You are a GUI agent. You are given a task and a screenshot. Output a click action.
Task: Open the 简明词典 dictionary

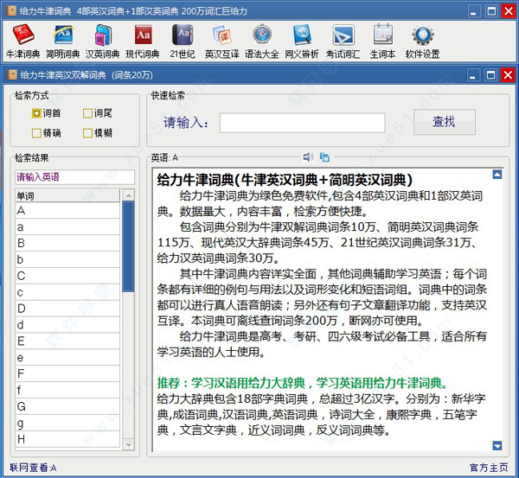(x=62, y=41)
